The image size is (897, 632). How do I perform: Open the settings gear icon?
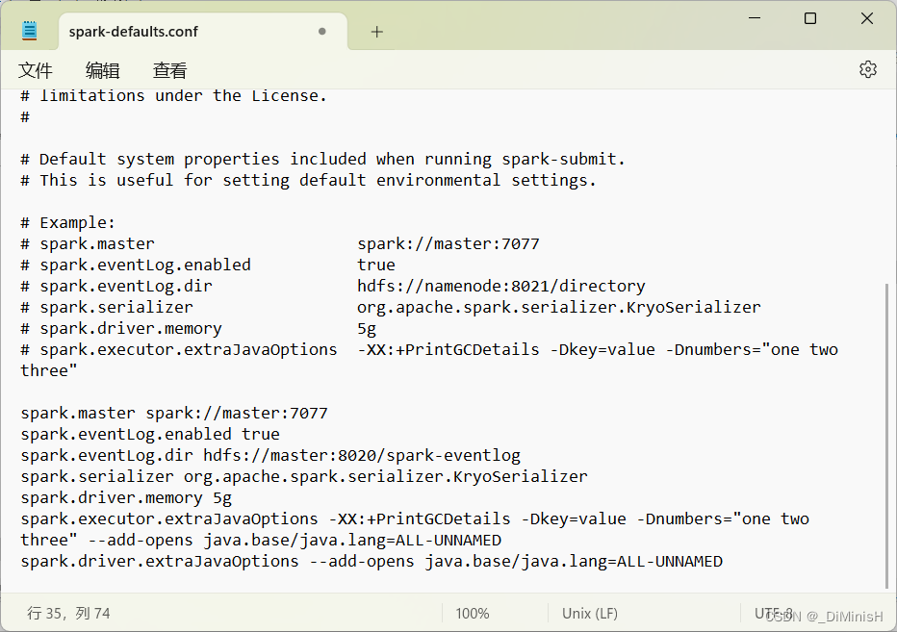click(868, 69)
